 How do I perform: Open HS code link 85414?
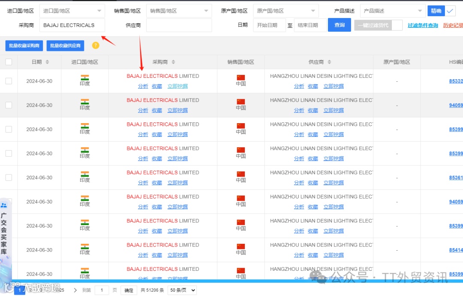[456, 250]
